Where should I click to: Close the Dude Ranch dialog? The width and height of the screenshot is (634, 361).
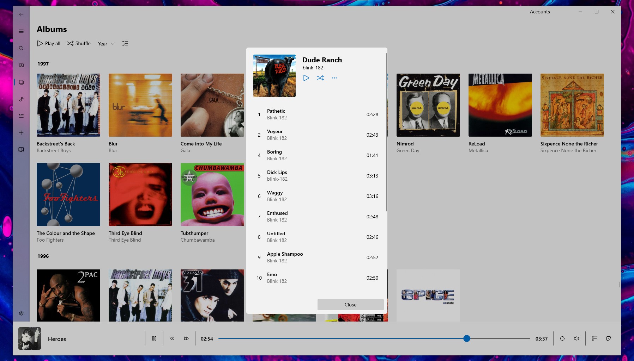coord(351,305)
